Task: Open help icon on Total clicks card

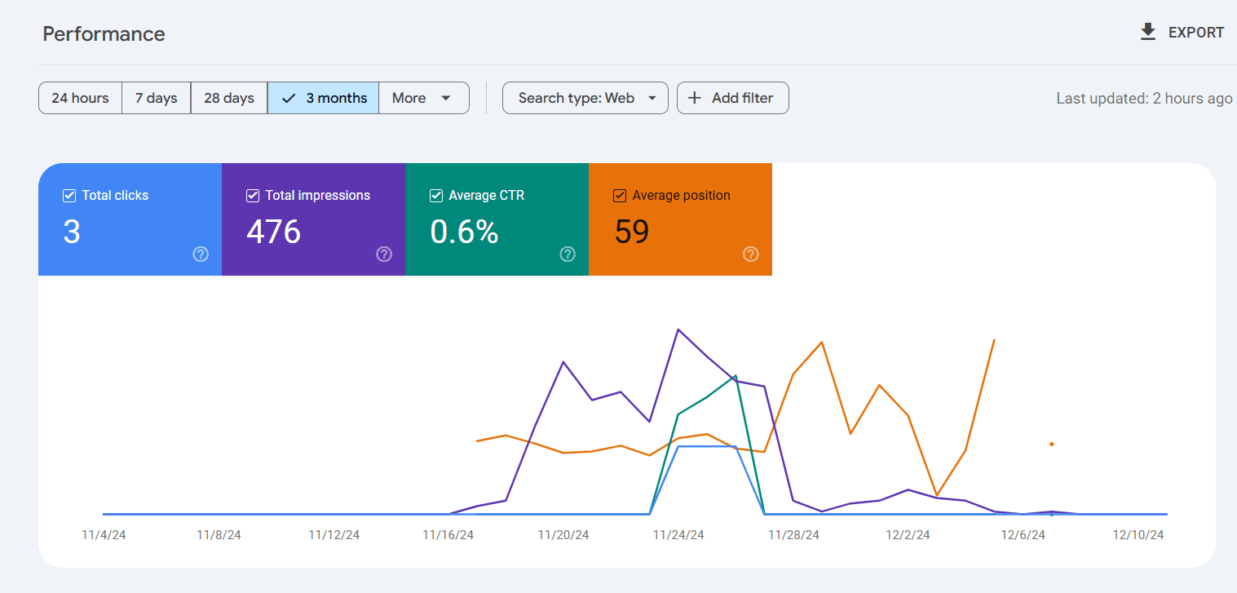Action: point(201,254)
